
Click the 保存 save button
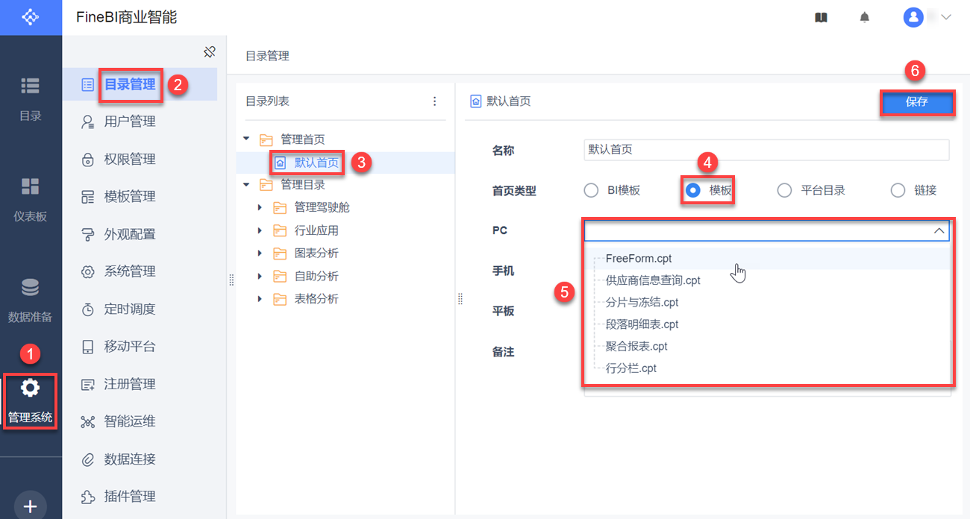click(917, 102)
